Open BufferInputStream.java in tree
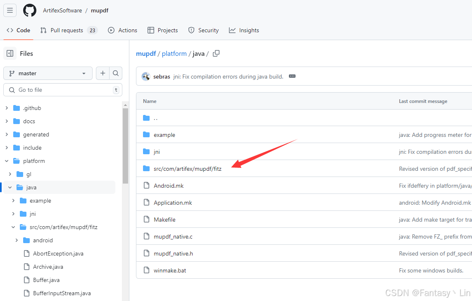The image size is (472, 301). click(62, 293)
